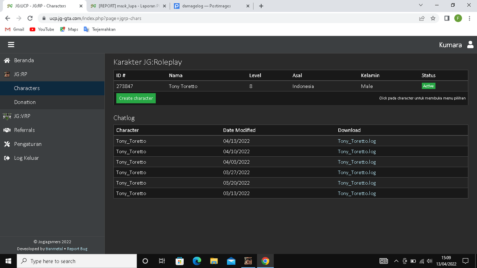Click Report Bug link
The width and height of the screenshot is (477, 268).
pyautogui.click(x=77, y=249)
